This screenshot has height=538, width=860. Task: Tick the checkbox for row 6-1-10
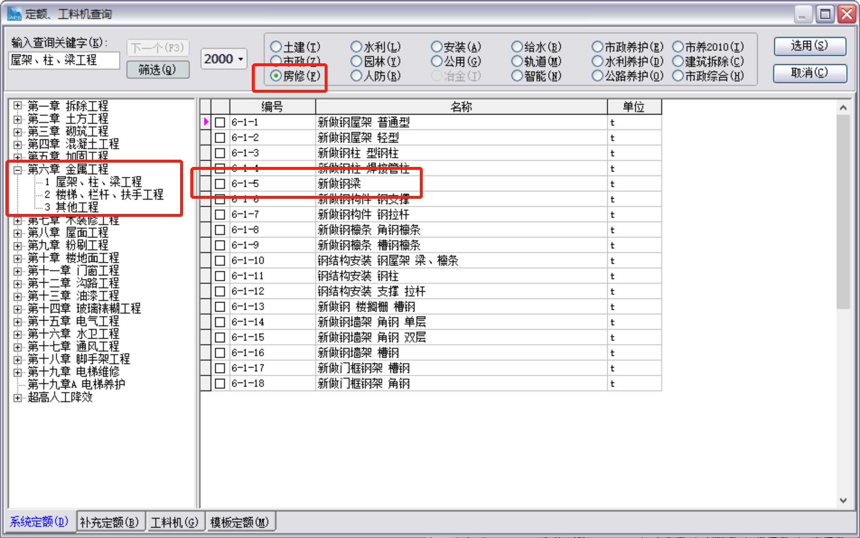pos(220,261)
